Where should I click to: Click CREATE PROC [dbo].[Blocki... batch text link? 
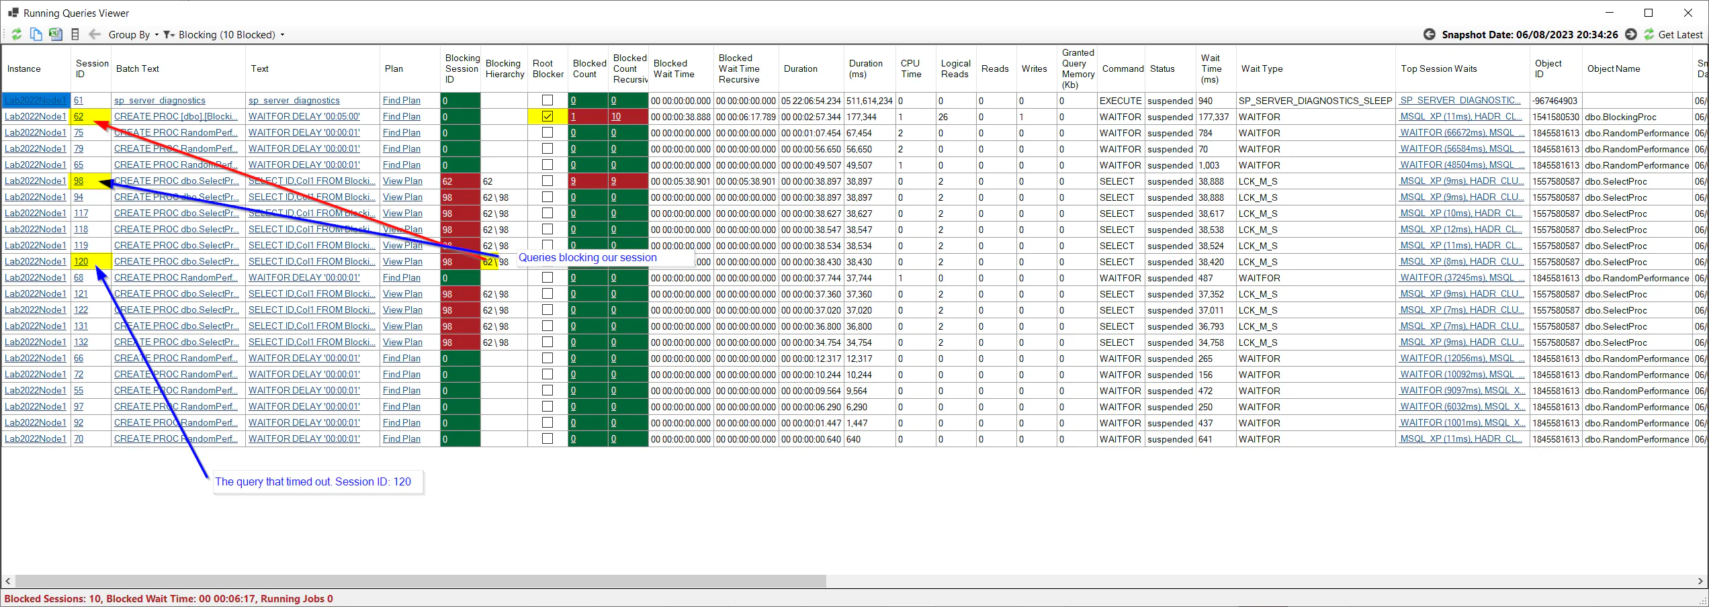176,116
